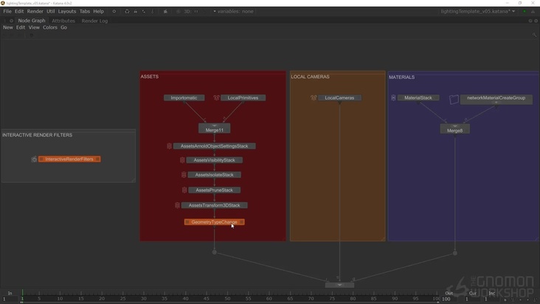Click the refresh cycle icon in top toolbar

[x=127, y=11]
